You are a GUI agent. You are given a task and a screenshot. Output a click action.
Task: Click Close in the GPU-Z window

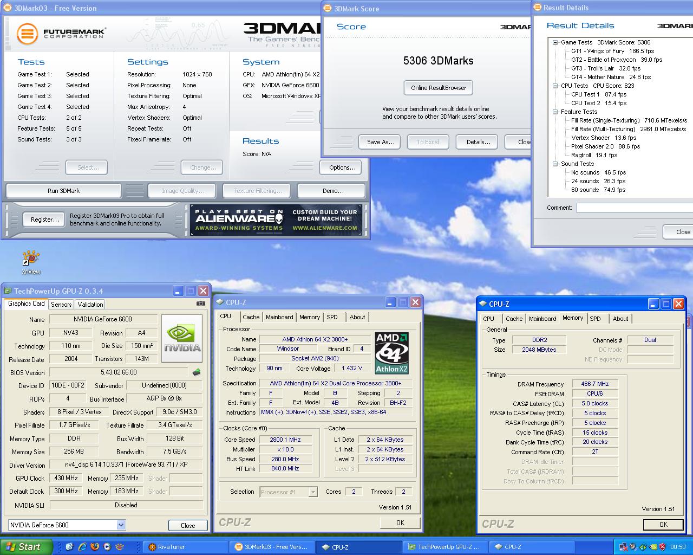click(x=187, y=525)
